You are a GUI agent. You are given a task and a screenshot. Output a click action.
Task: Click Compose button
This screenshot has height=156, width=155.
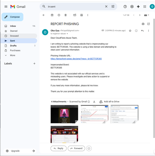(x=13, y=17)
